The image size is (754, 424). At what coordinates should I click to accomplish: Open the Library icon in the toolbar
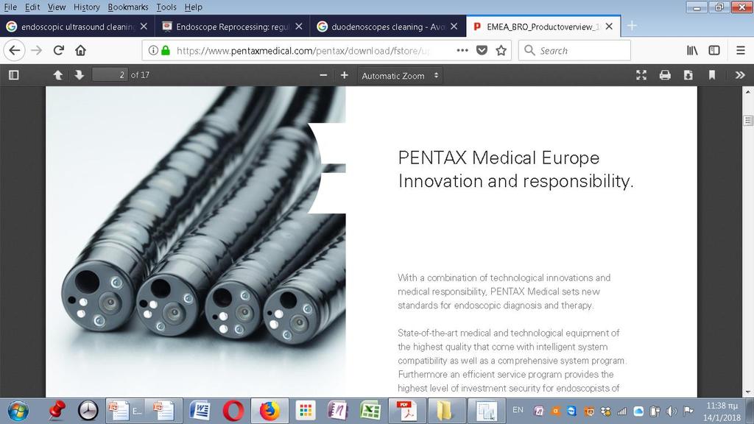692,50
